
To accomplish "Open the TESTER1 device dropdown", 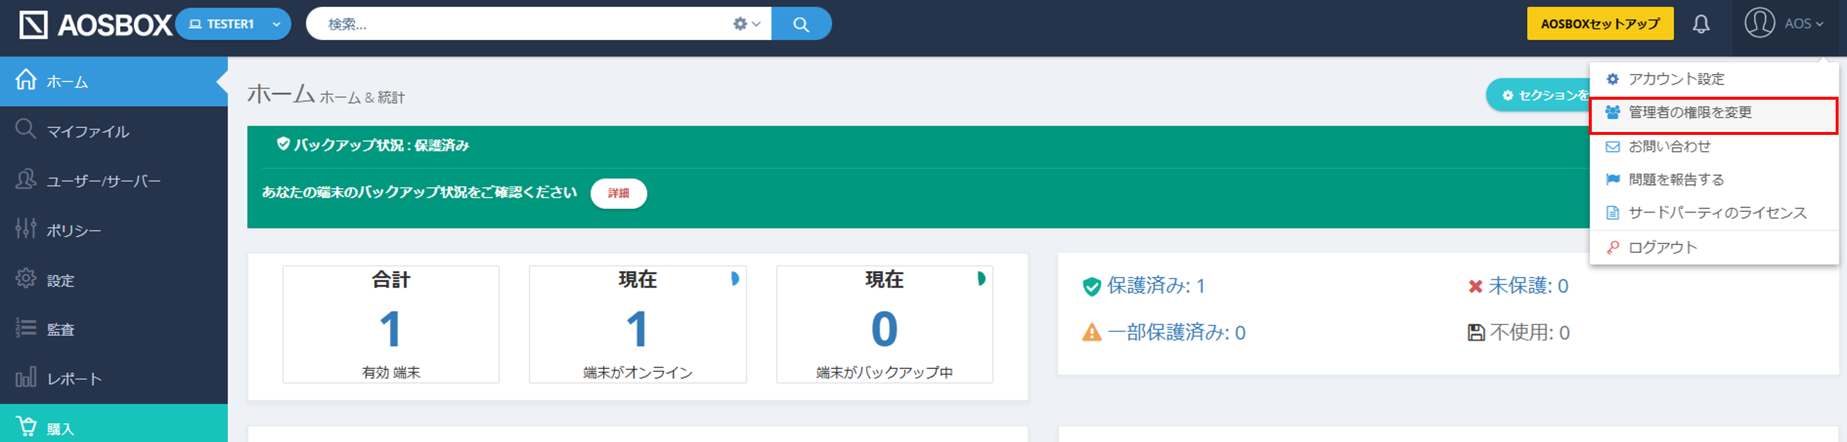I will (x=233, y=24).
